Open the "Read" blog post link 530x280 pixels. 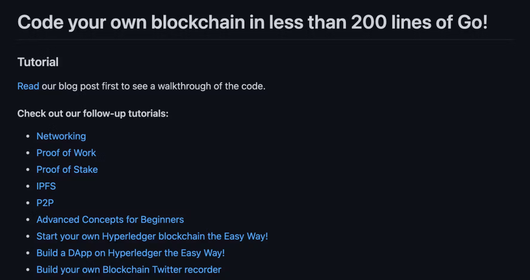coord(28,86)
